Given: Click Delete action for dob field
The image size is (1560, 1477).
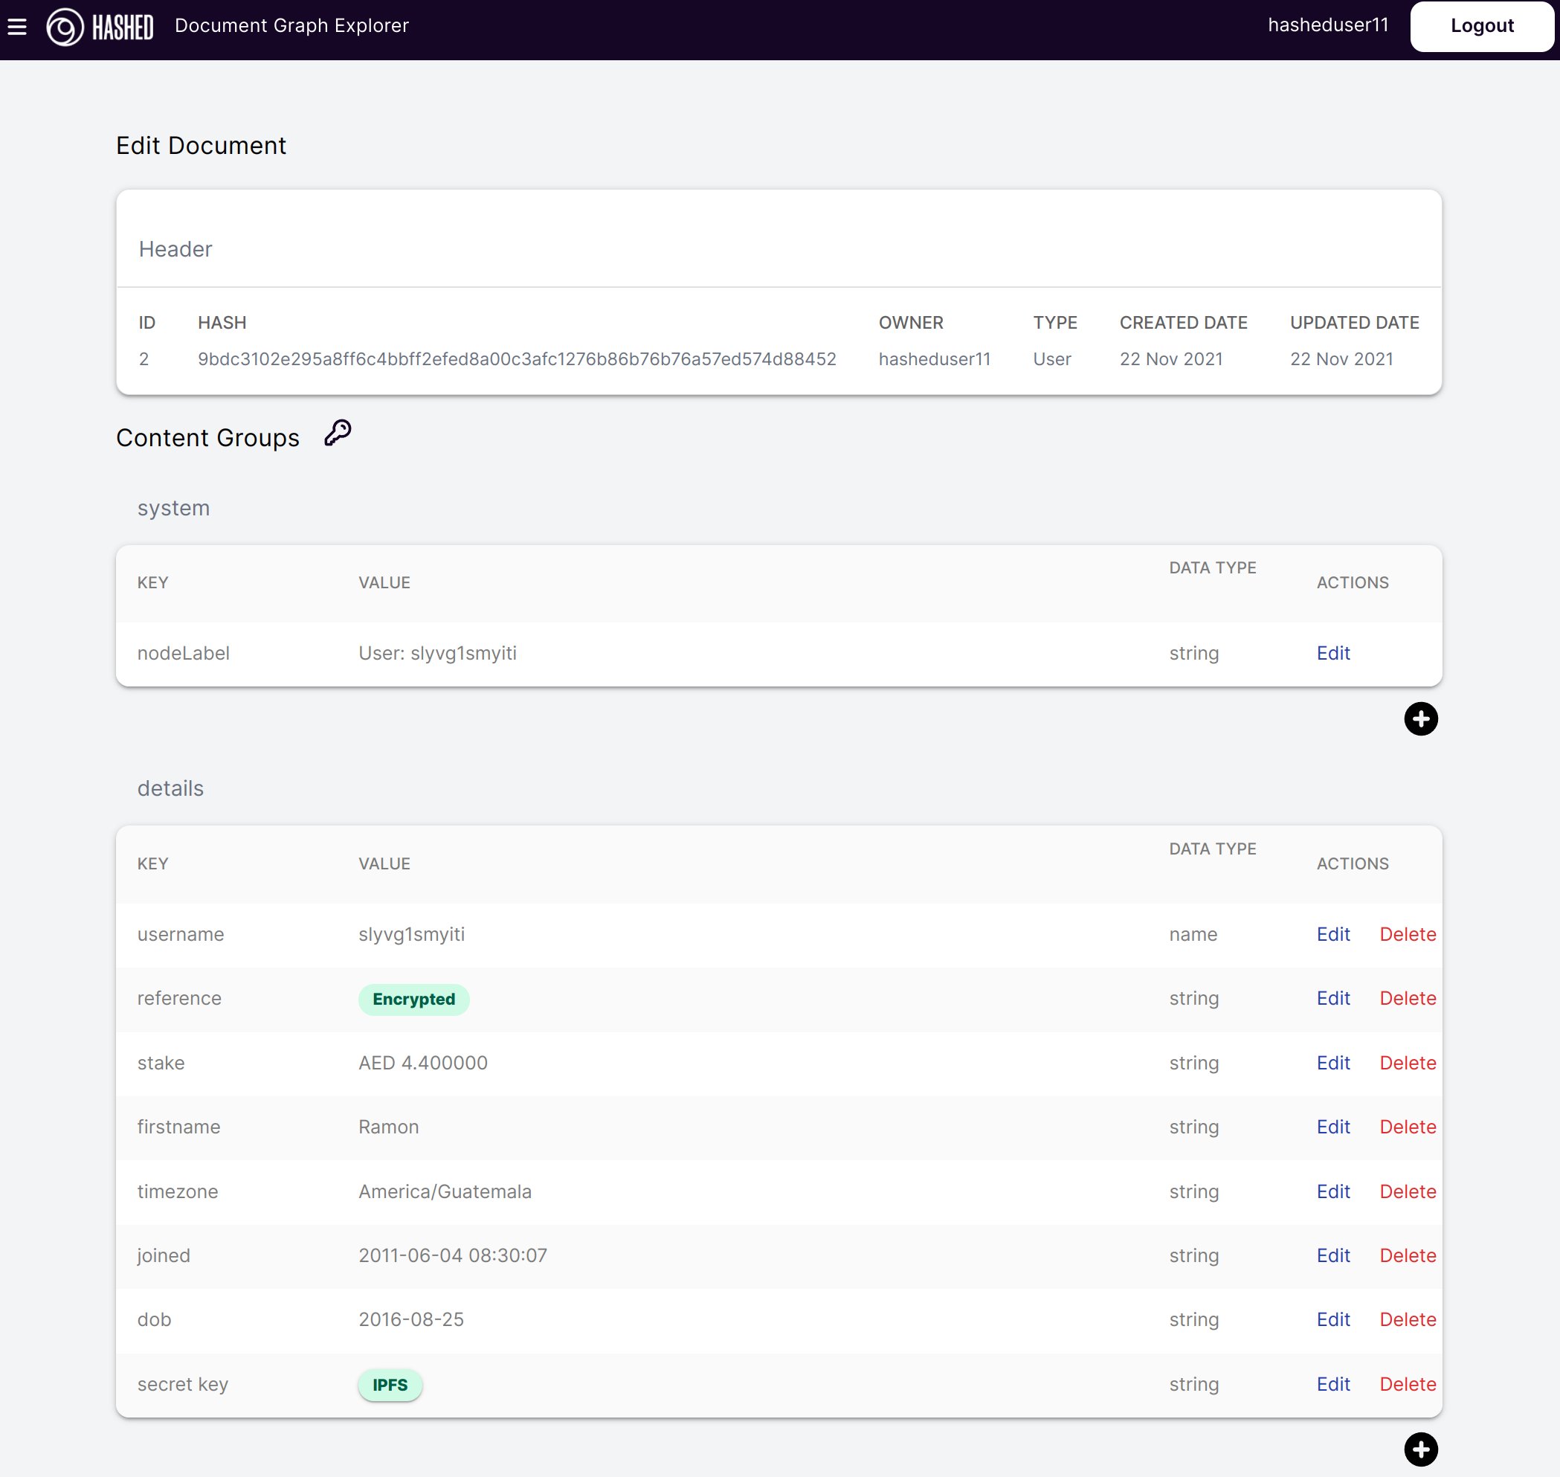Looking at the screenshot, I should point(1406,1319).
